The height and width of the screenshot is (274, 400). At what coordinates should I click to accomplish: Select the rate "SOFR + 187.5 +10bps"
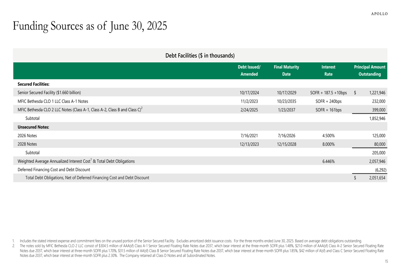(328, 93)
